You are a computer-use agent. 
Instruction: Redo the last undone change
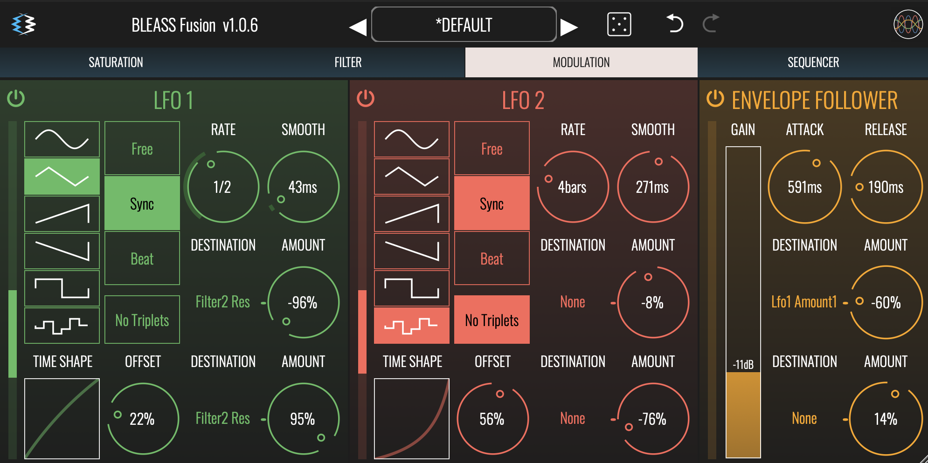711,23
